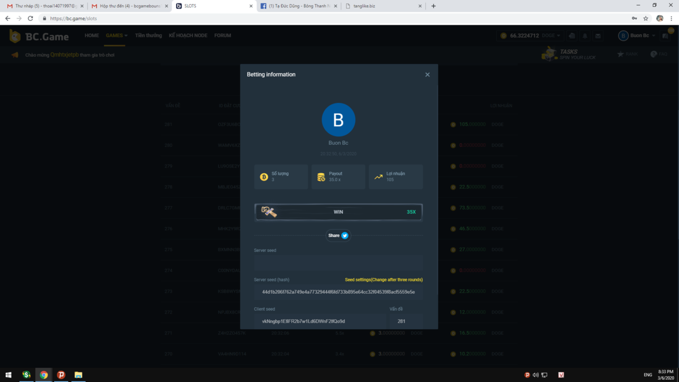
Task: Open Seed settings link
Action: click(384, 280)
